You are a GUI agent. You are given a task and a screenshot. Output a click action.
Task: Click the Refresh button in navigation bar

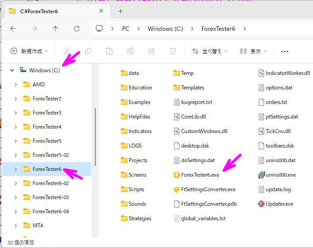click(x=77, y=29)
